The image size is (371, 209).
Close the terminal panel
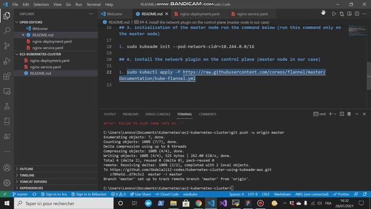tap(364, 114)
